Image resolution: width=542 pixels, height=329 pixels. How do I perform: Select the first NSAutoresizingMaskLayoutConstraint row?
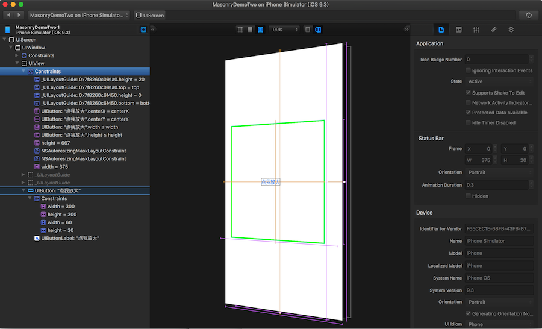pyautogui.click(x=75, y=151)
